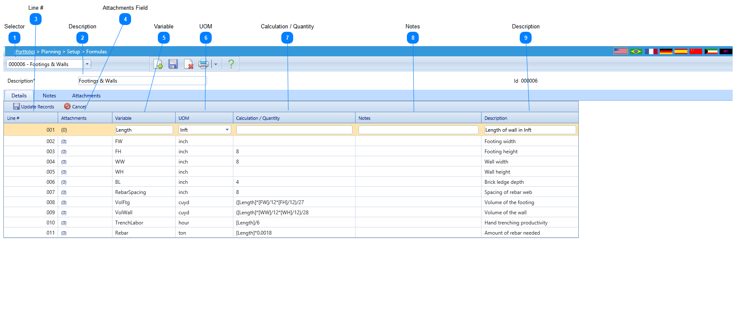Click the Update Records button
Image resolution: width=734 pixels, height=321 pixels.
tap(34, 107)
